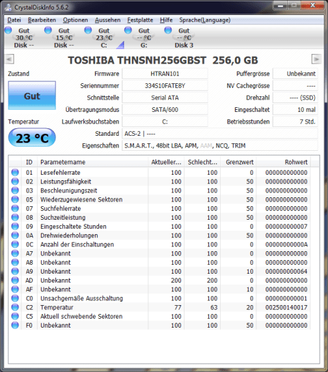
Task: Click the status orb of row A8
Action: pos(15,262)
